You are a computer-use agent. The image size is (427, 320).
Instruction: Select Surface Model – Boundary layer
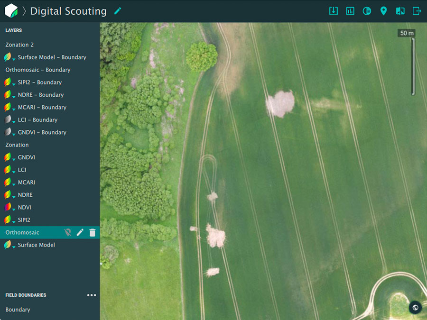coord(52,57)
